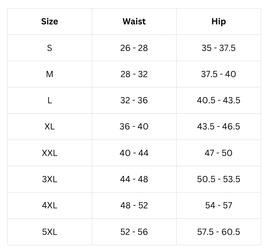Click hip value 35 - 37.5

pos(218,48)
